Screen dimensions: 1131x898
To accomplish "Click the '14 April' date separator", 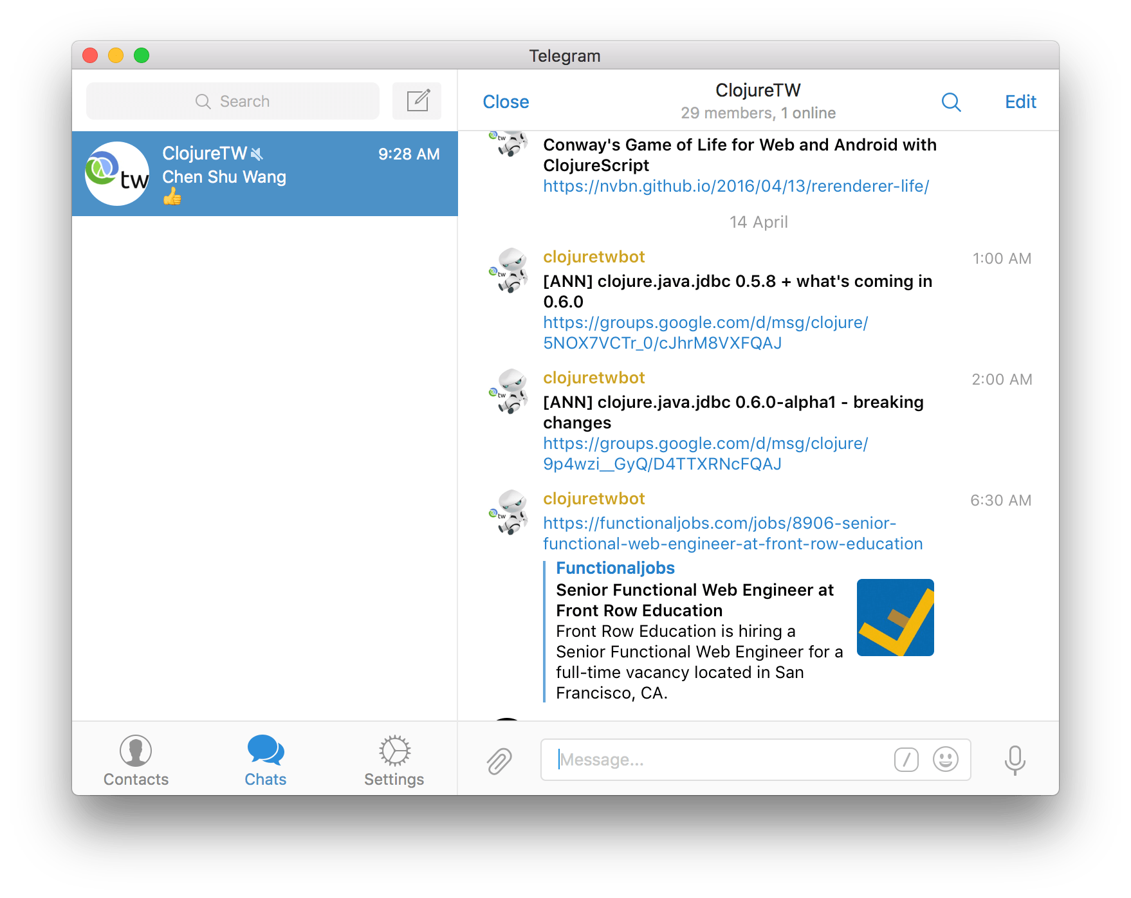I will click(x=759, y=222).
